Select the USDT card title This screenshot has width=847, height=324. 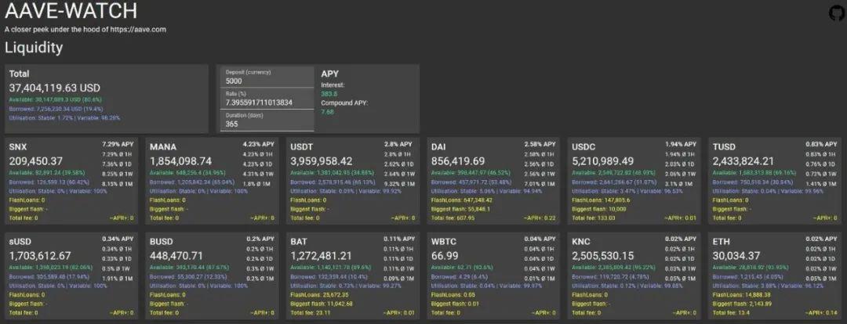point(302,147)
